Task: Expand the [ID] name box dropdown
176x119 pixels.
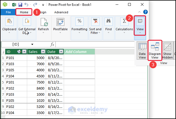Action: point(32,44)
